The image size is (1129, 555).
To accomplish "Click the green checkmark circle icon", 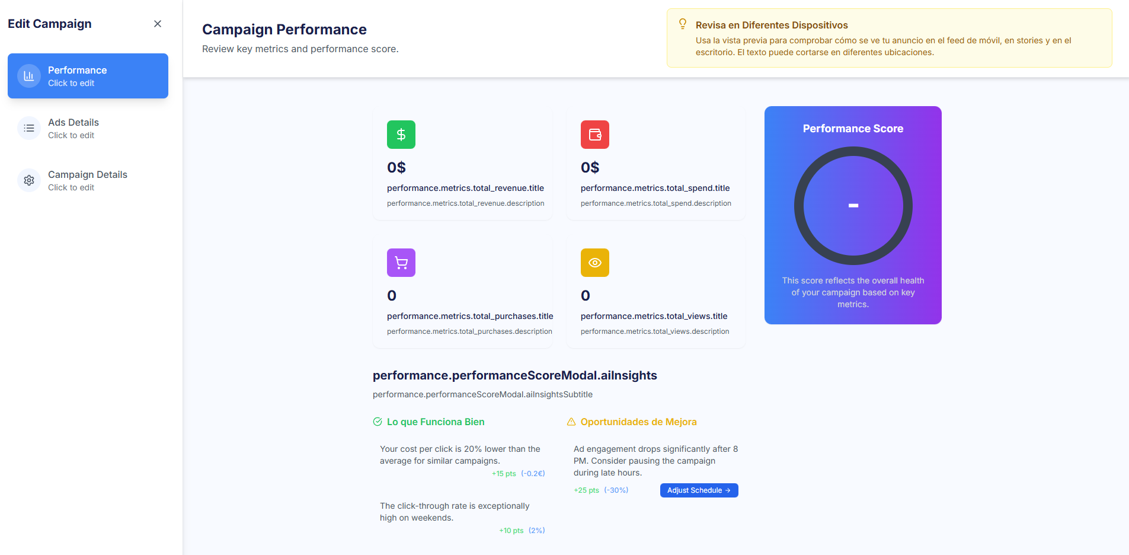I will [378, 422].
